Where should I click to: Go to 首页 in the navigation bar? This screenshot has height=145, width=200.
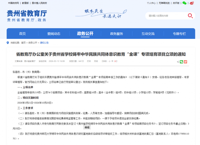point(22,34)
